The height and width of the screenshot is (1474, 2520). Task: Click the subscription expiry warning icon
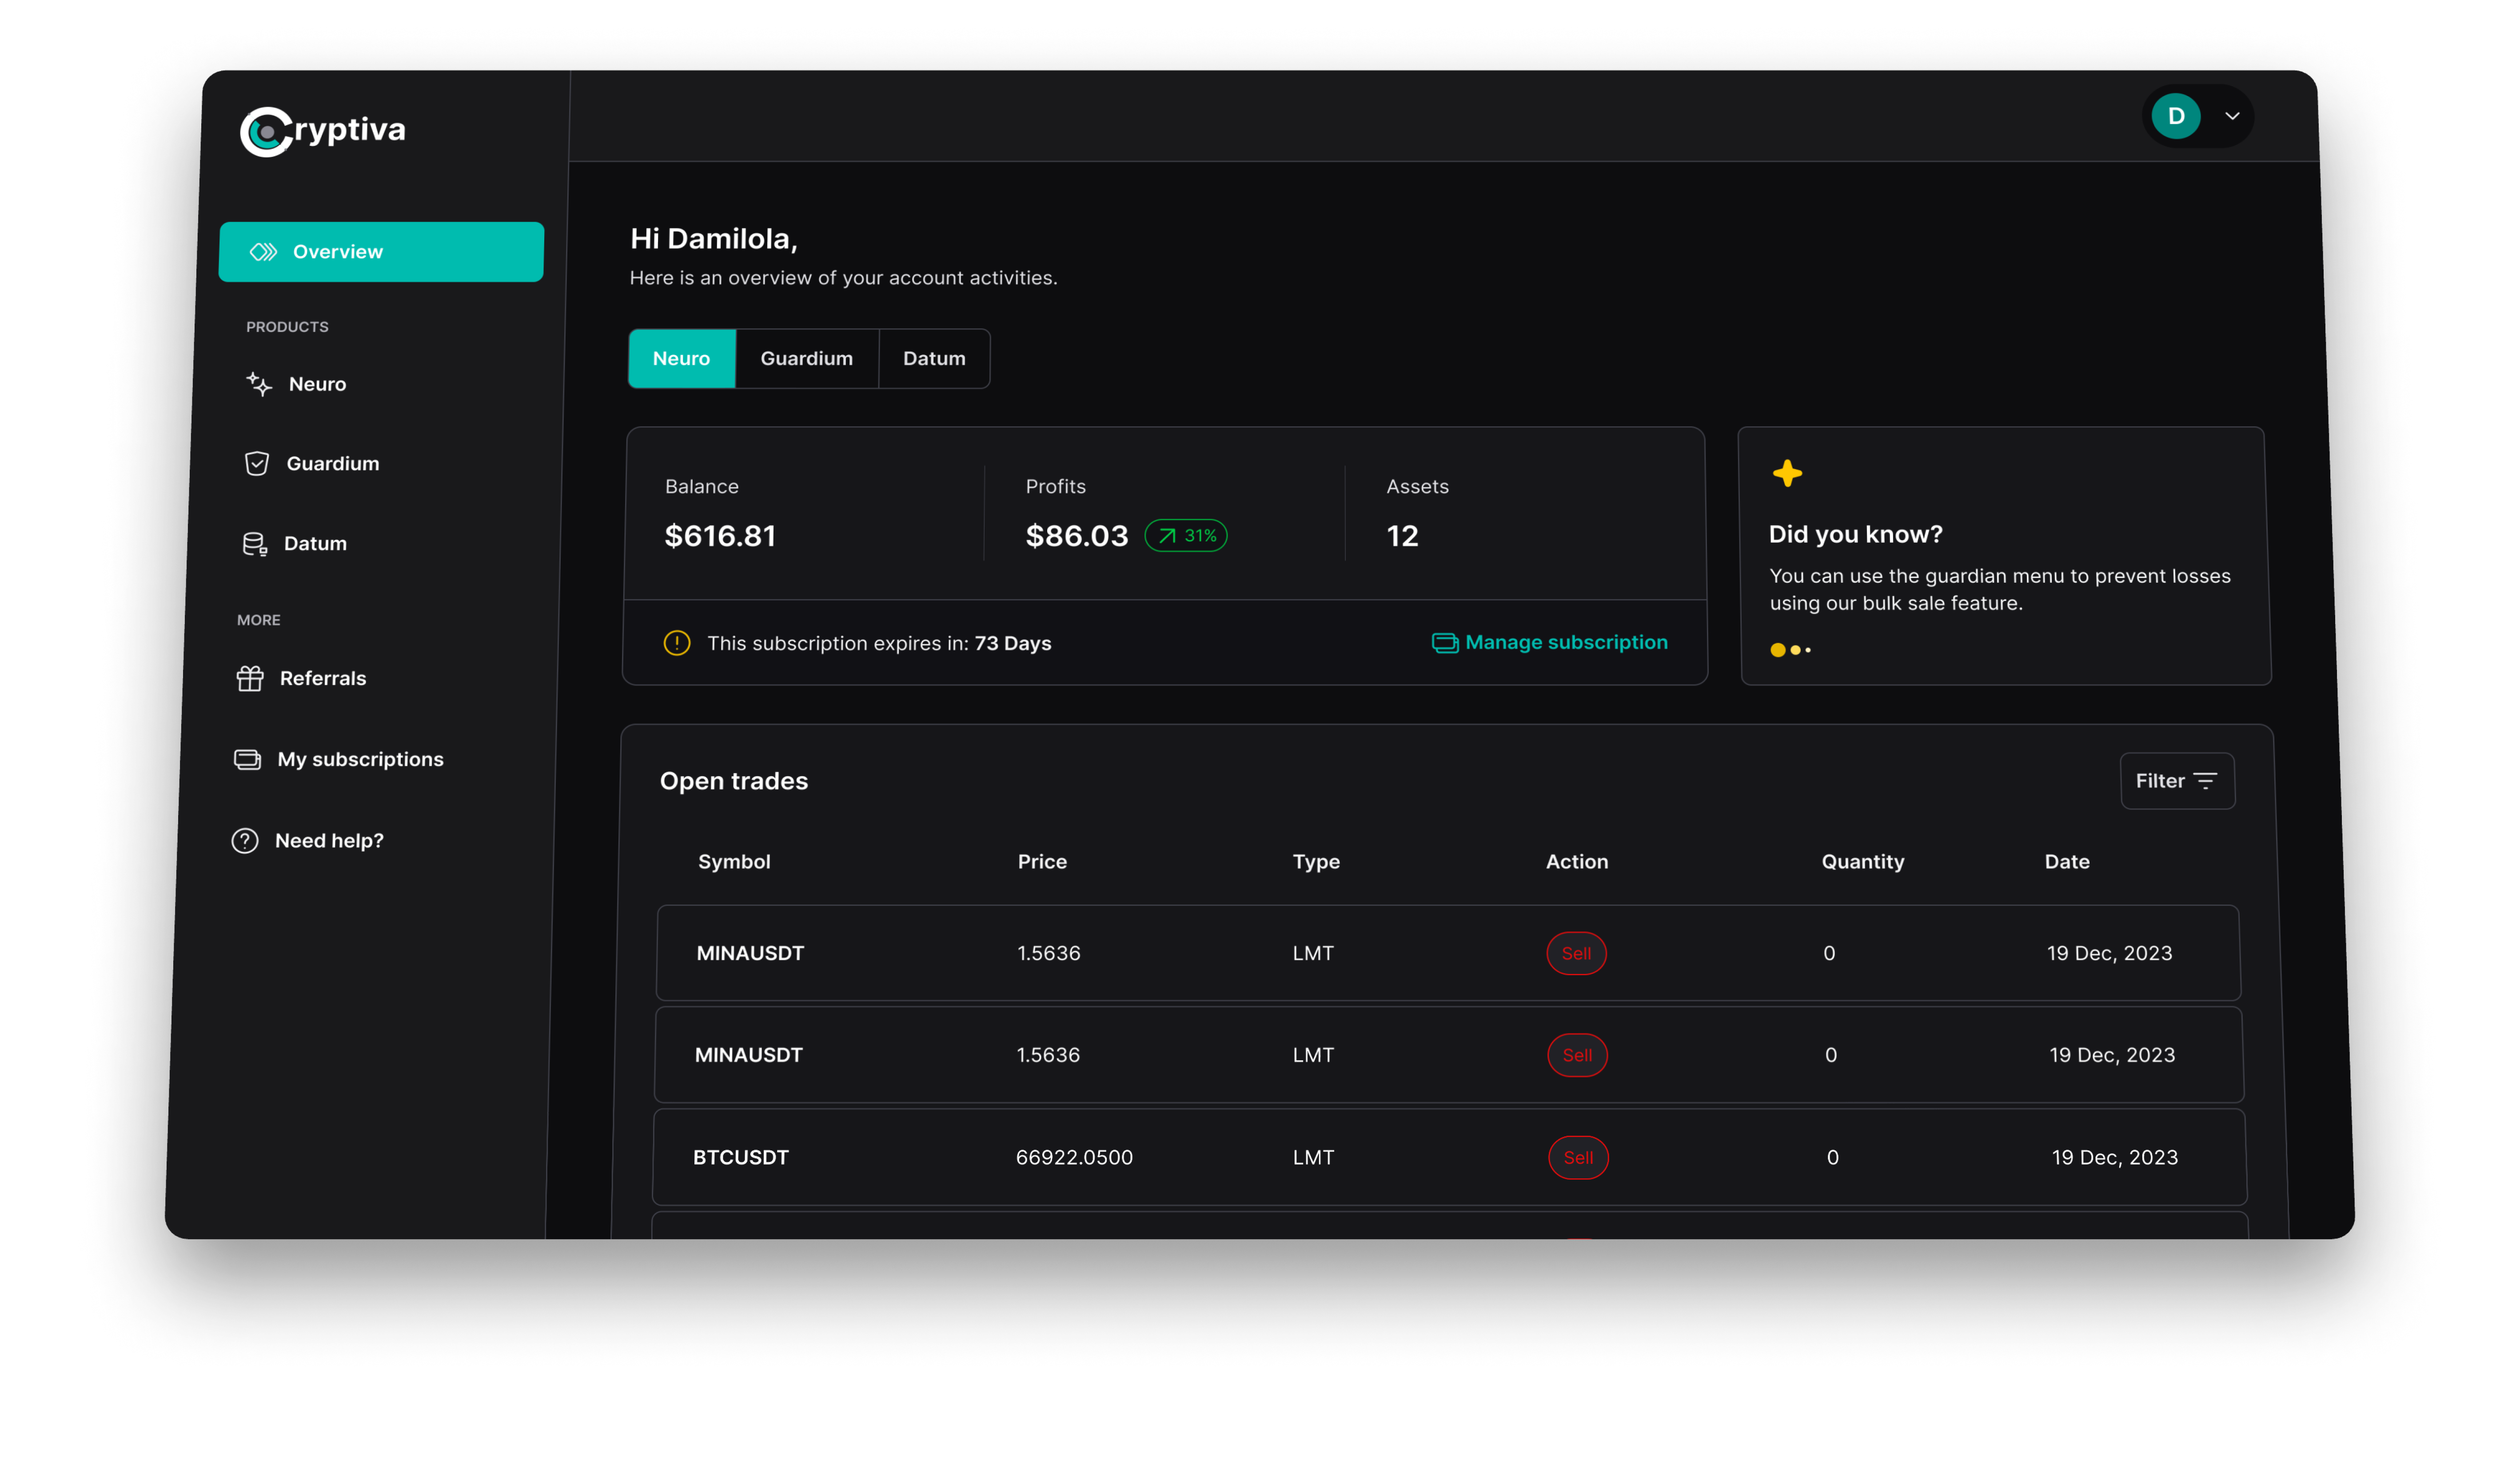[x=677, y=644]
